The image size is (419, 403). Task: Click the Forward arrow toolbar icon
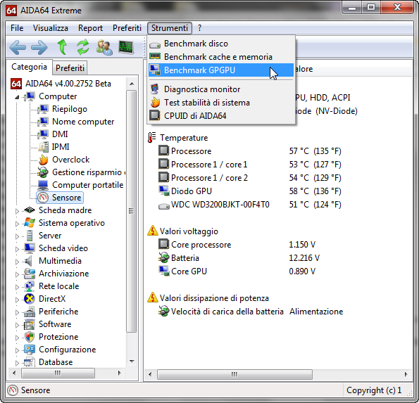(39, 48)
